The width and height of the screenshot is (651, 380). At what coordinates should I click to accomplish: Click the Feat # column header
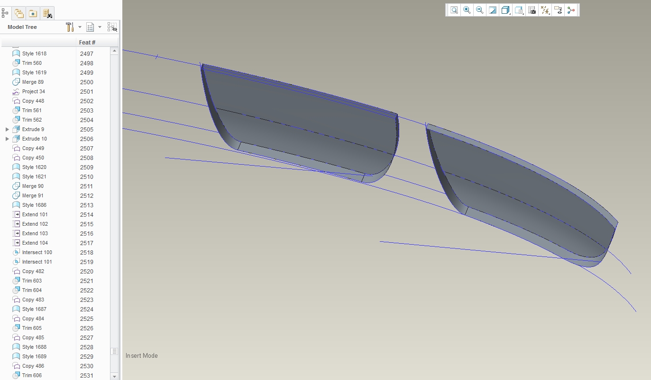coord(87,43)
